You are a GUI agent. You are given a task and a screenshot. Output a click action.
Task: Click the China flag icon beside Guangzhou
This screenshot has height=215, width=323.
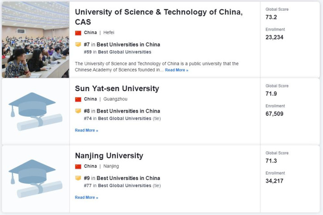coord(78,99)
